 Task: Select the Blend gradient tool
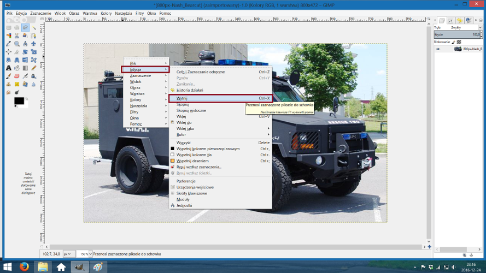click(25, 68)
